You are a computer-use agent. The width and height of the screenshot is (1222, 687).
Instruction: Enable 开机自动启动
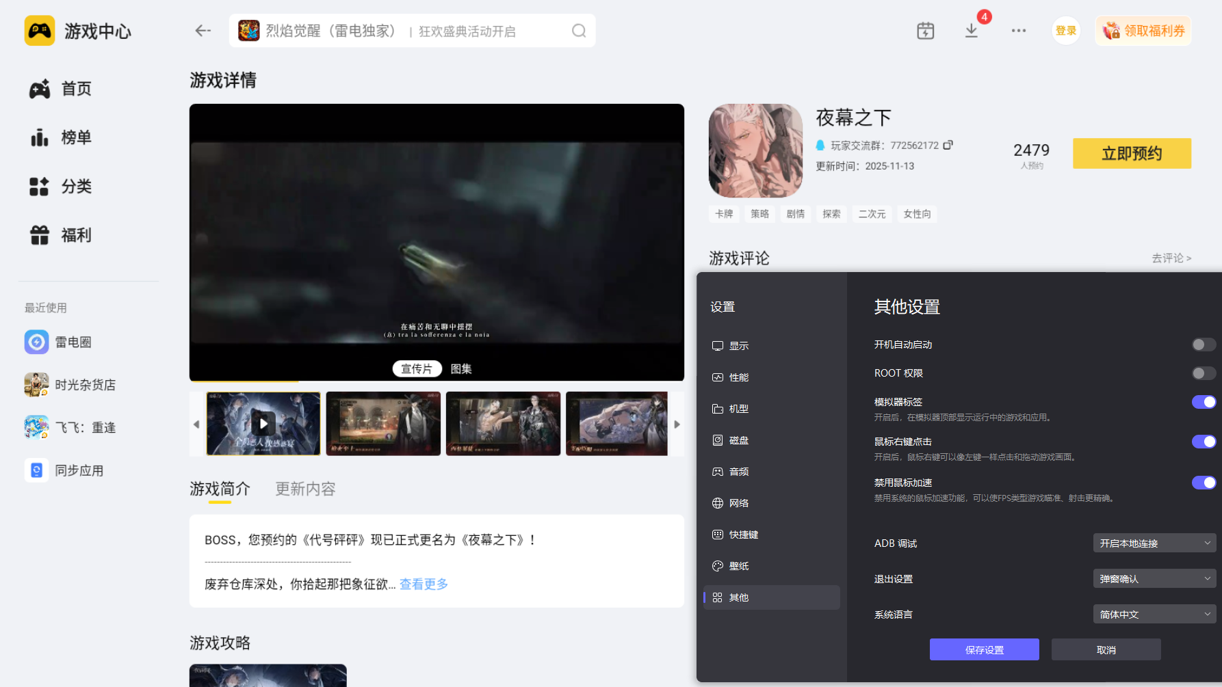coord(1202,345)
